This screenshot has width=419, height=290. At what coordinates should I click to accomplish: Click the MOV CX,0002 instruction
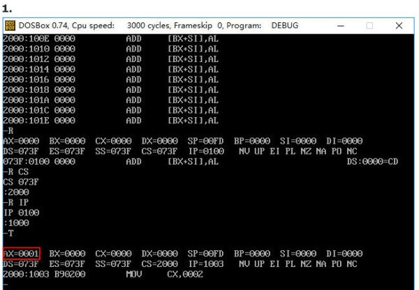[165, 274]
